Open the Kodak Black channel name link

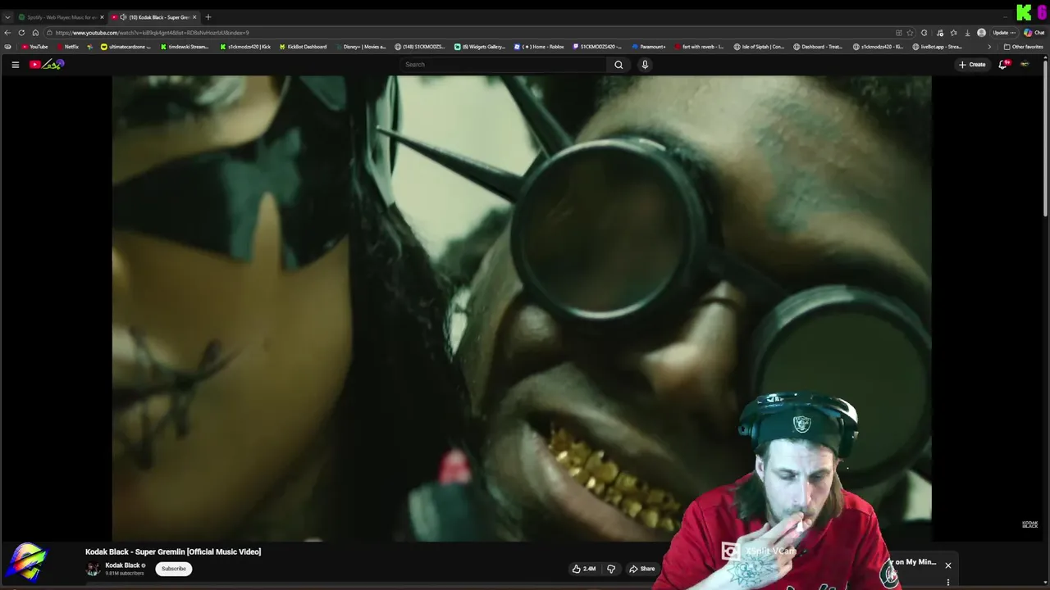[x=122, y=565]
